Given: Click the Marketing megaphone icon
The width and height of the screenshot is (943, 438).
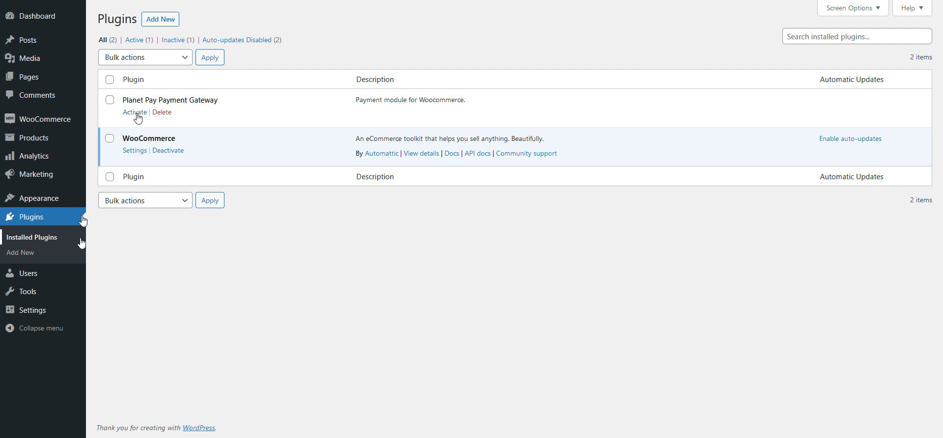Looking at the screenshot, I should click(x=10, y=174).
